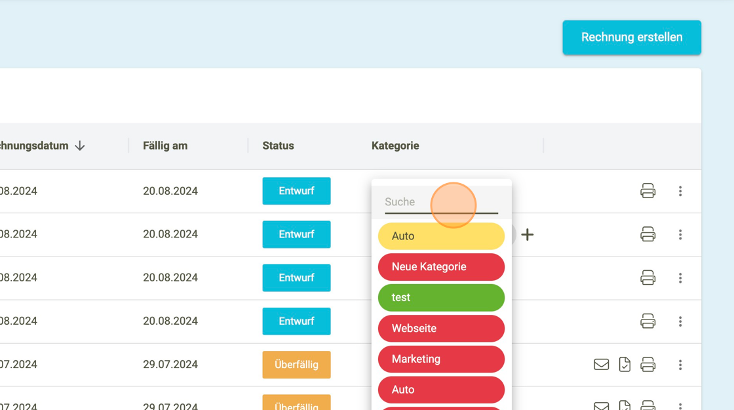Select the red Auto category
The image size is (734, 410).
(x=441, y=390)
